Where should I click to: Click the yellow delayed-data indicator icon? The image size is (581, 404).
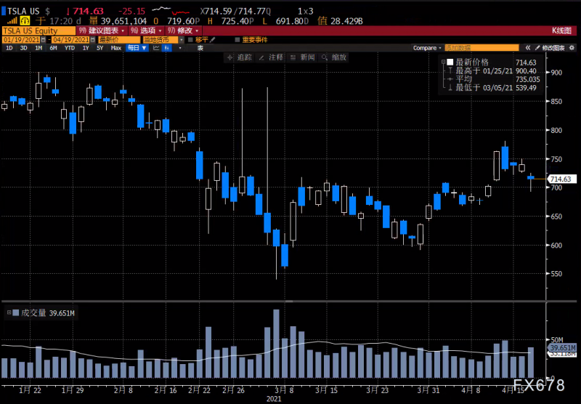[x=25, y=21]
